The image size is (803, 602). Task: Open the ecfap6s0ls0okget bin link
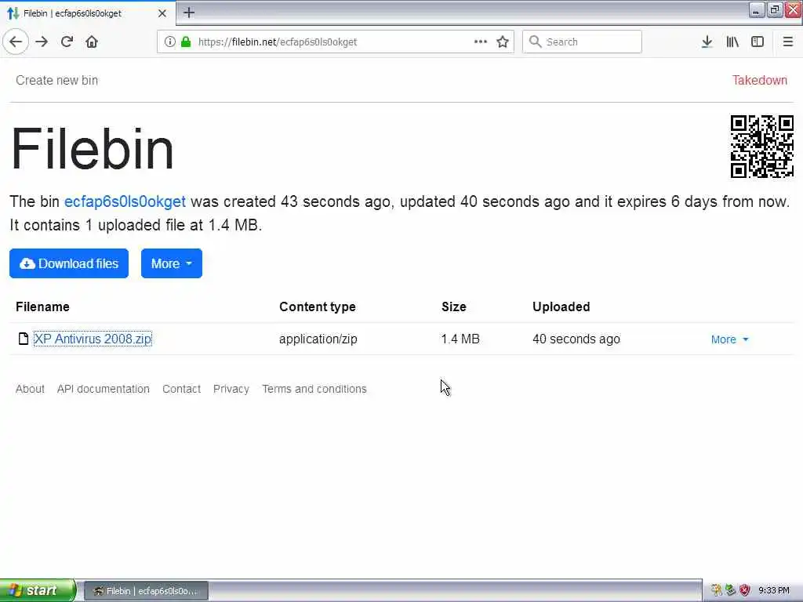pos(125,201)
